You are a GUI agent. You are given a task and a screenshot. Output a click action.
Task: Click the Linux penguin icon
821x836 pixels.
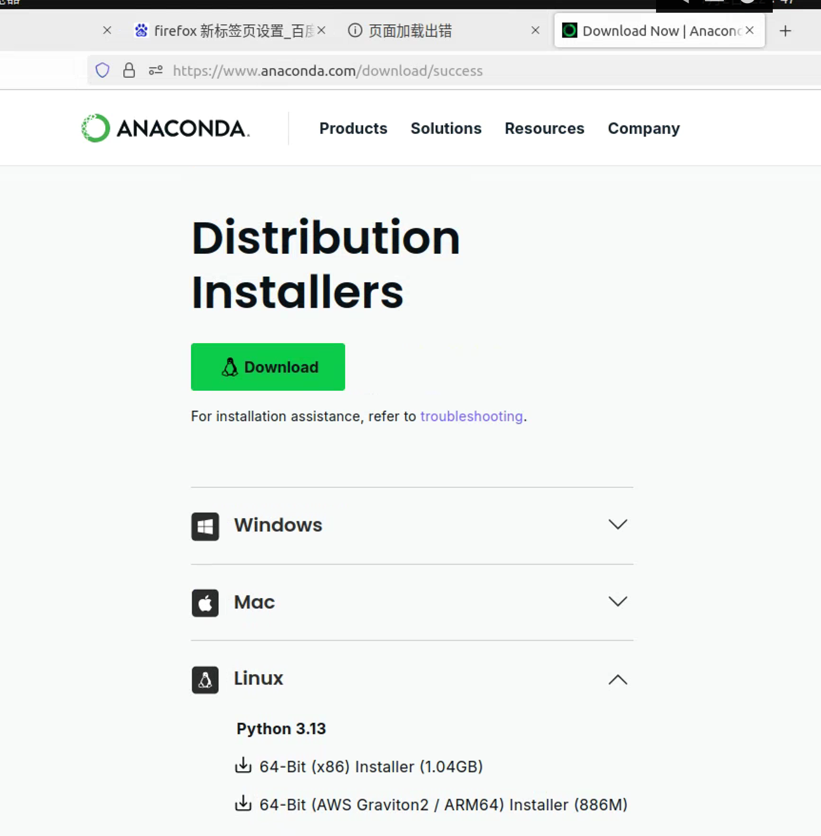[205, 680]
